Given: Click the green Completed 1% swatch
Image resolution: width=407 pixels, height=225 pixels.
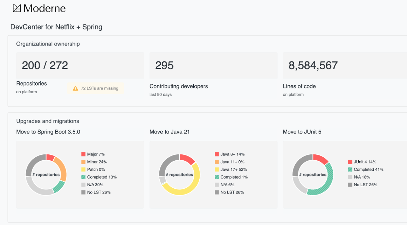Looking at the screenshot, I should [x=217, y=177].
